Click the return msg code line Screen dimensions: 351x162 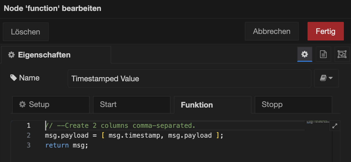(x=67, y=145)
